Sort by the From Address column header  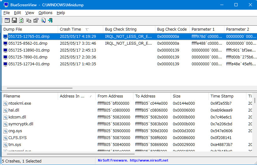coord(115,96)
